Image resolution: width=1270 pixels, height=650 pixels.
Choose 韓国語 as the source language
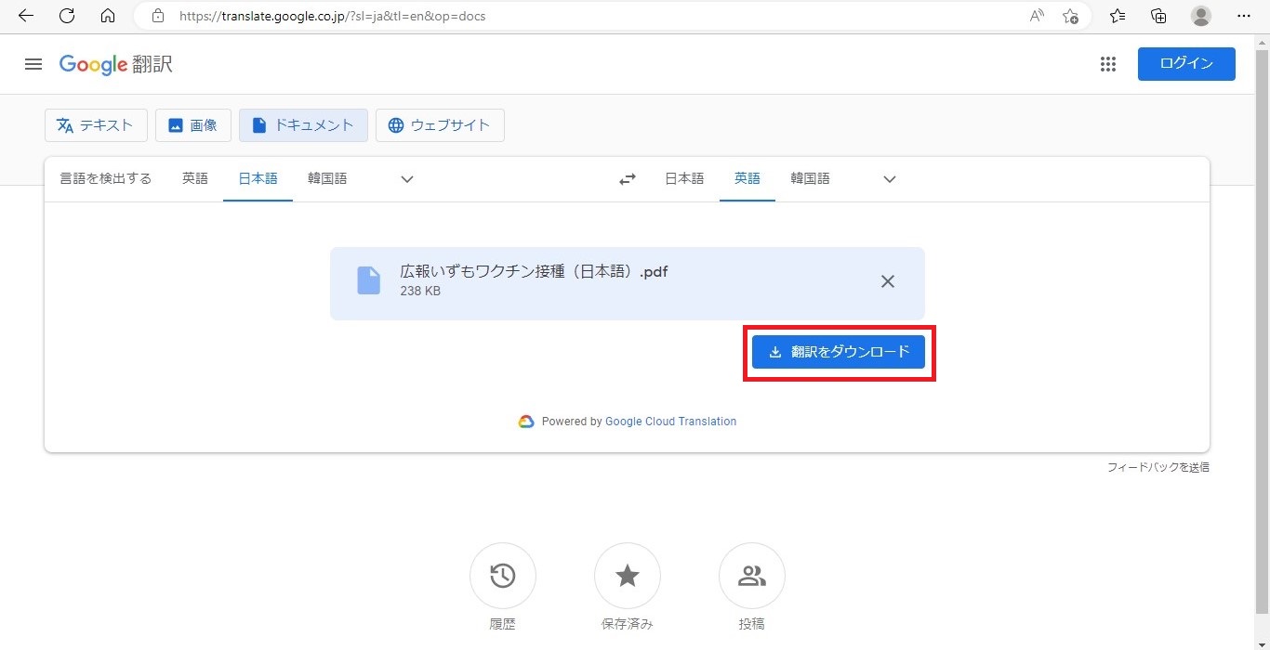coord(327,178)
